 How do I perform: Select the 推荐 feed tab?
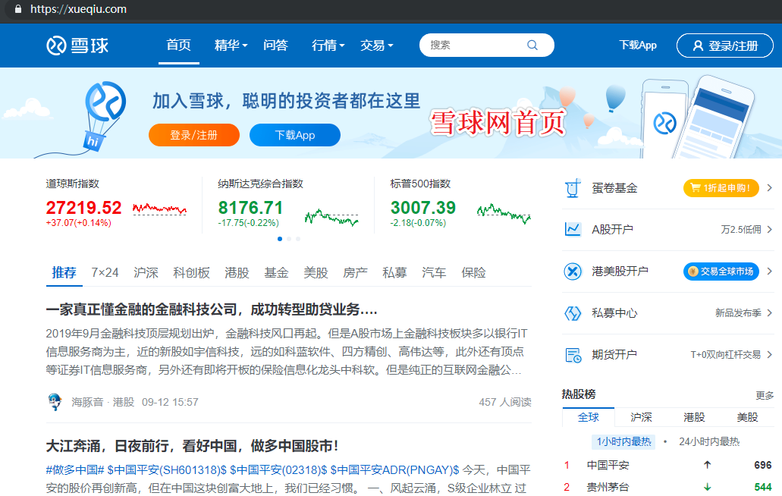point(64,273)
